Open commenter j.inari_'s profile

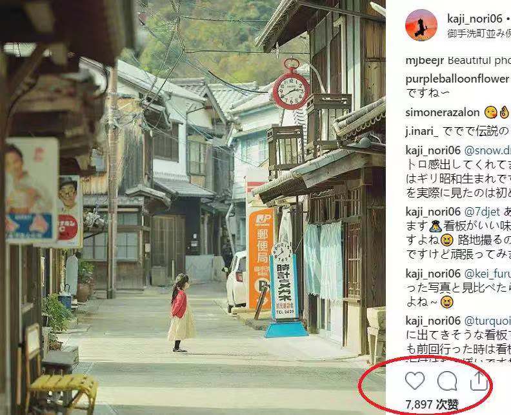click(422, 132)
